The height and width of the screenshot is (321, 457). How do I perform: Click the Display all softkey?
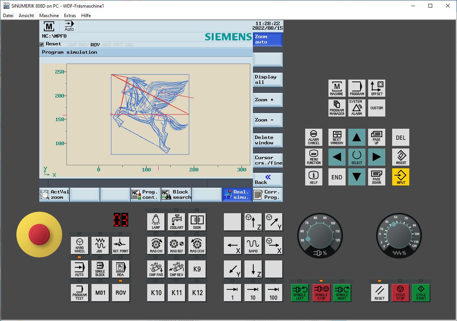[x=268, y=80]
